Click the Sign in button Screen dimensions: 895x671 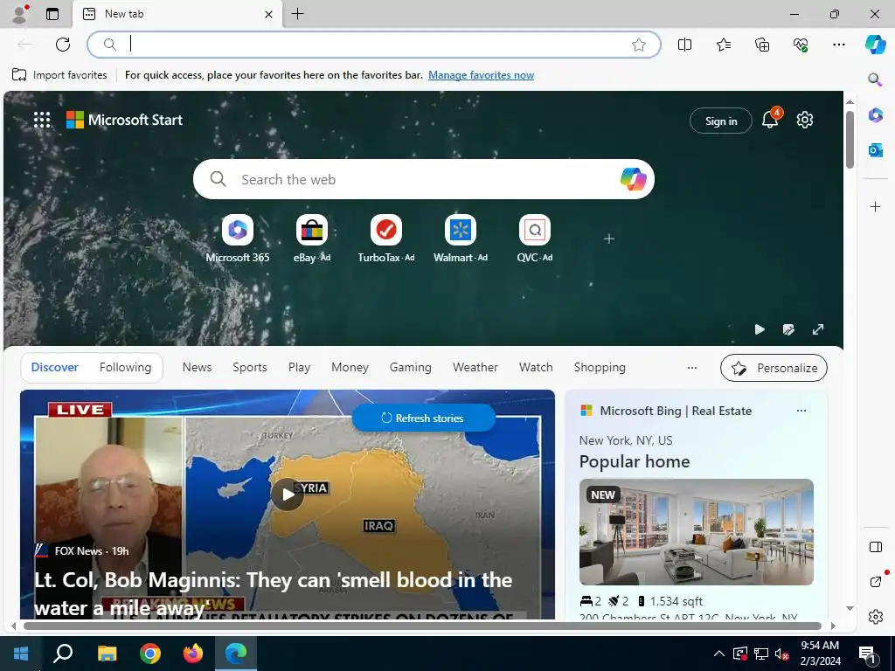pos(721,121)
